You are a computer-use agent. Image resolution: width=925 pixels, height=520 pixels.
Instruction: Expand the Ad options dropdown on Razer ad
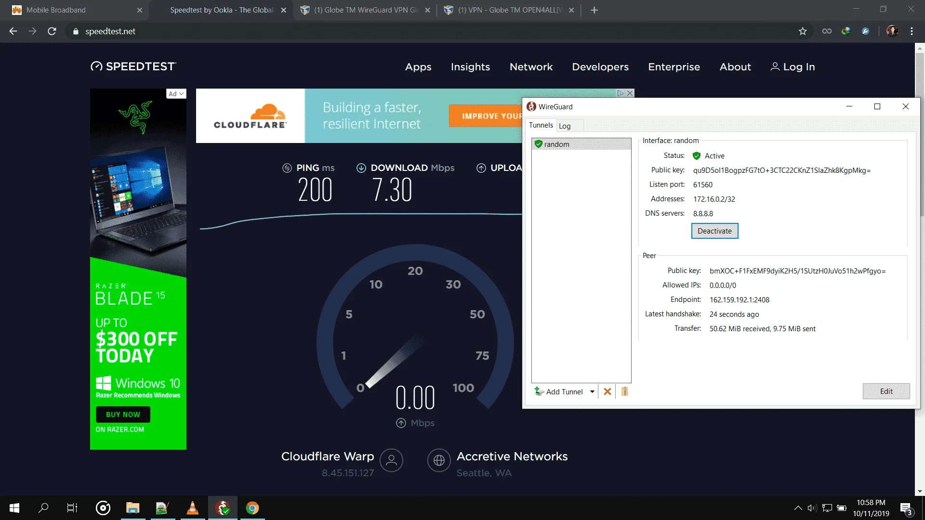point(176,94)
